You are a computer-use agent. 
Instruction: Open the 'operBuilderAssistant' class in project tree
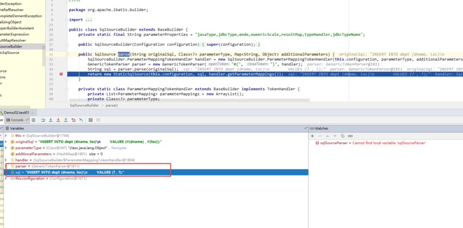[17, 28]
